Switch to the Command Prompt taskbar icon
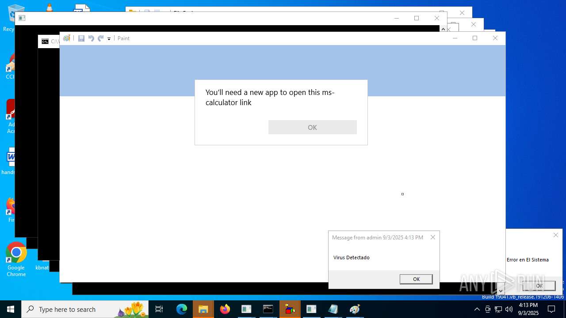 (268, 309)
